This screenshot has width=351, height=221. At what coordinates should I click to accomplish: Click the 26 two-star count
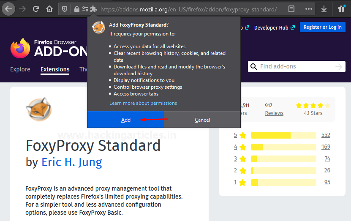327,170
